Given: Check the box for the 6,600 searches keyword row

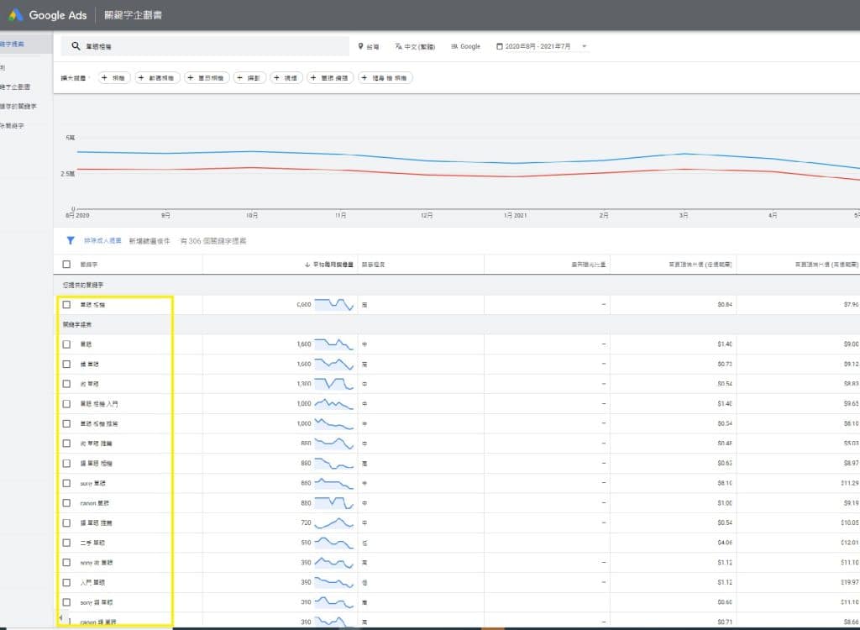Looking at the screenshot, I should point(66,305).
